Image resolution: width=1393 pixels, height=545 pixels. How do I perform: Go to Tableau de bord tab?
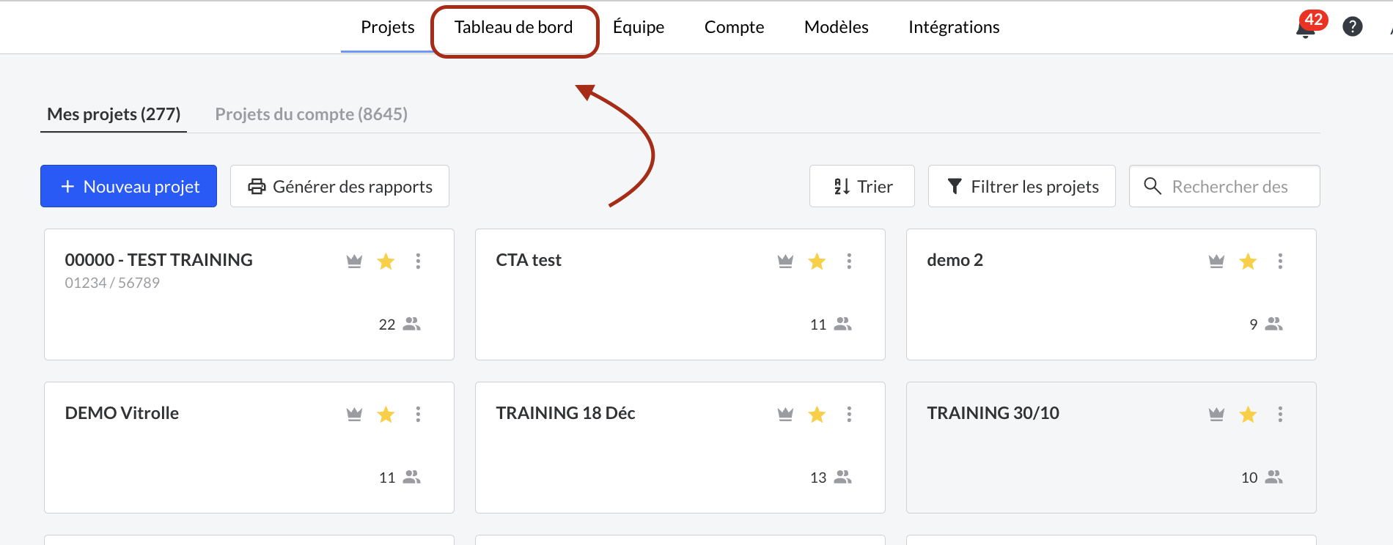pyautogui.click(x=513, y=28)
